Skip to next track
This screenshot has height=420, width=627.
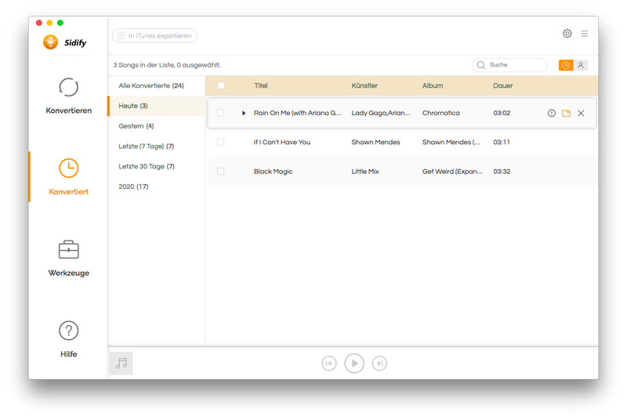pyautogui.click(x=379, y=364)
